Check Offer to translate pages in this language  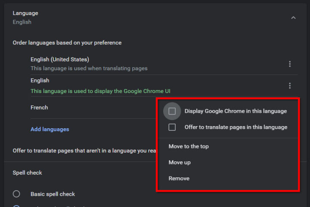[x=172, y=127]
